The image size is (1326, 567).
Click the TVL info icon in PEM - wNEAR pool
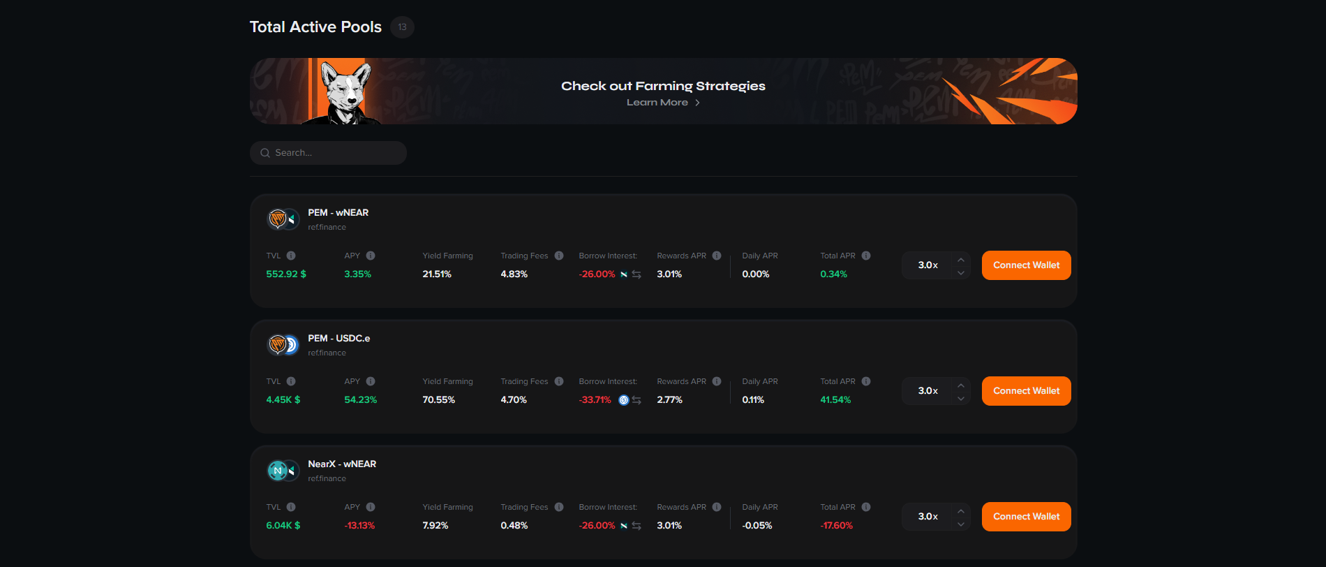pos(291,256)
